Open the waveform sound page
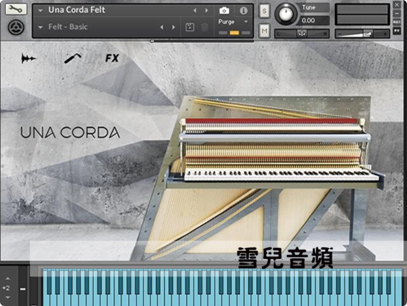The height and width of the screenshot is (306, 407). tap(28, 58)
